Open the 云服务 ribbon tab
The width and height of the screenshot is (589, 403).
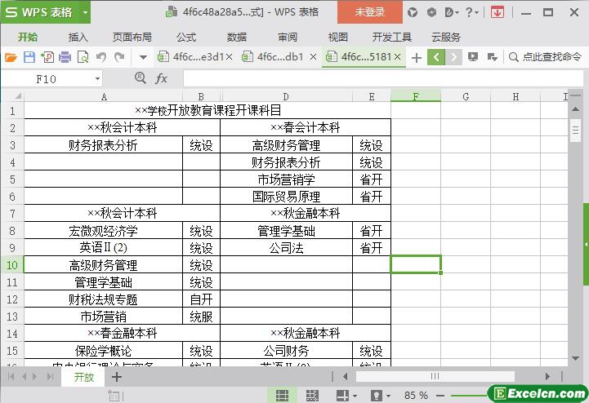446,38
